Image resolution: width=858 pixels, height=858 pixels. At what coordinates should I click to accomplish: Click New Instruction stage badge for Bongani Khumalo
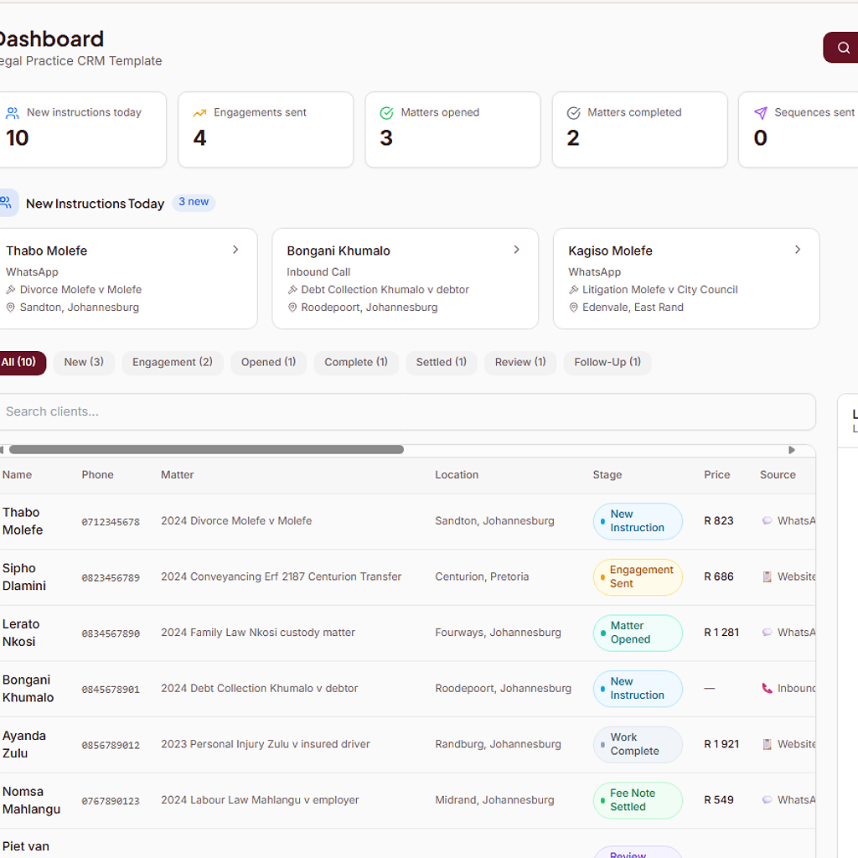click(x=638, y=689)
